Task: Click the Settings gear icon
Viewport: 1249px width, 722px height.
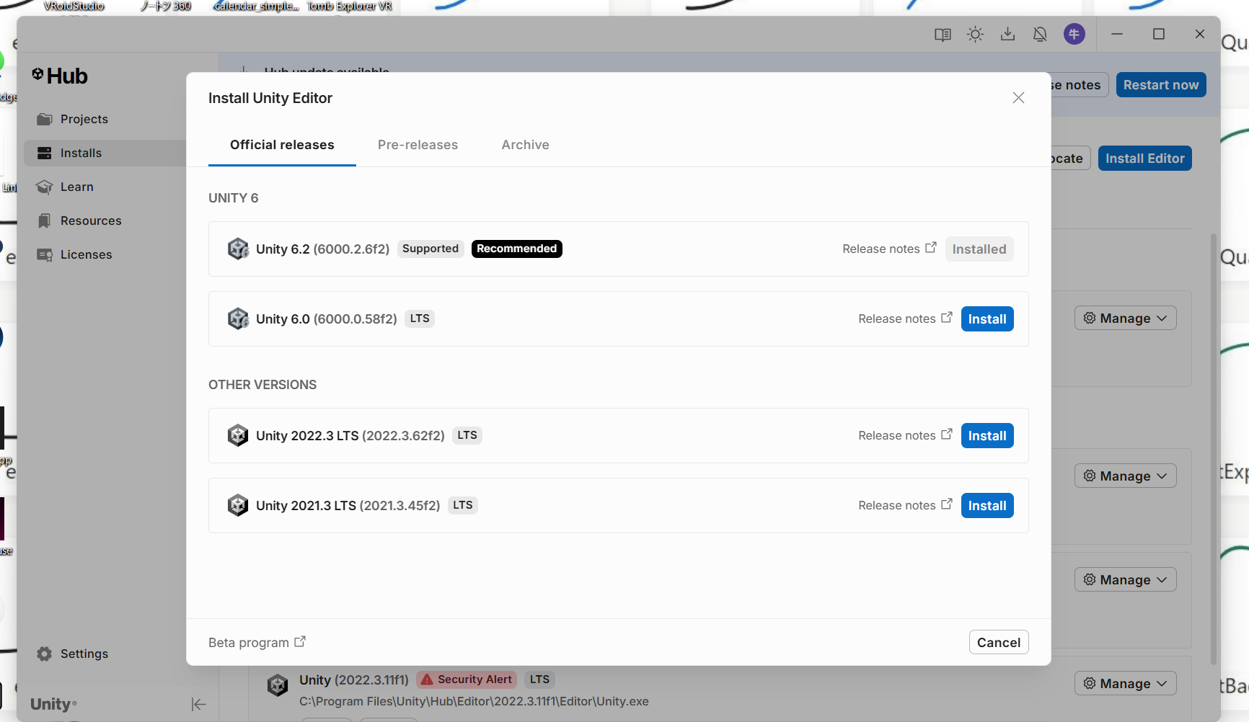Action: [45, 654]
